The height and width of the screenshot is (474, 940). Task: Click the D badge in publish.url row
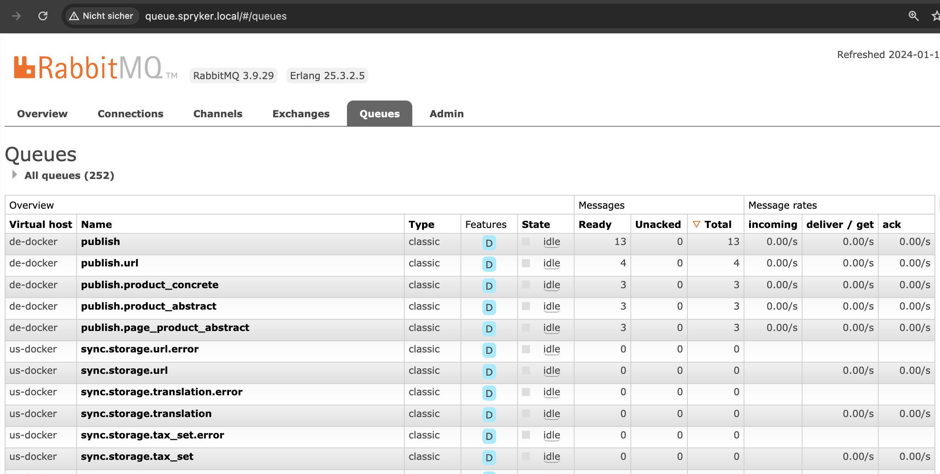click(x=489, y=265)
